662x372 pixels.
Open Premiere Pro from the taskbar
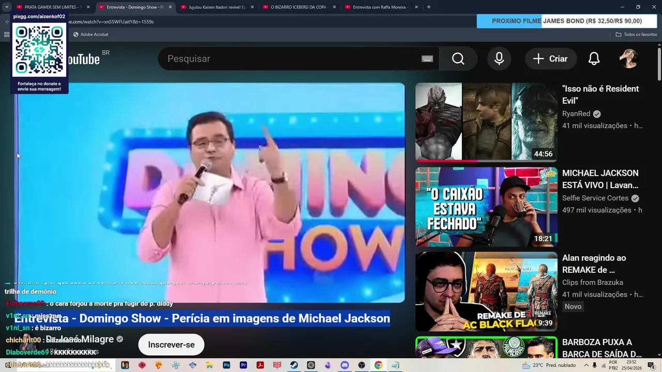(244, 365)
